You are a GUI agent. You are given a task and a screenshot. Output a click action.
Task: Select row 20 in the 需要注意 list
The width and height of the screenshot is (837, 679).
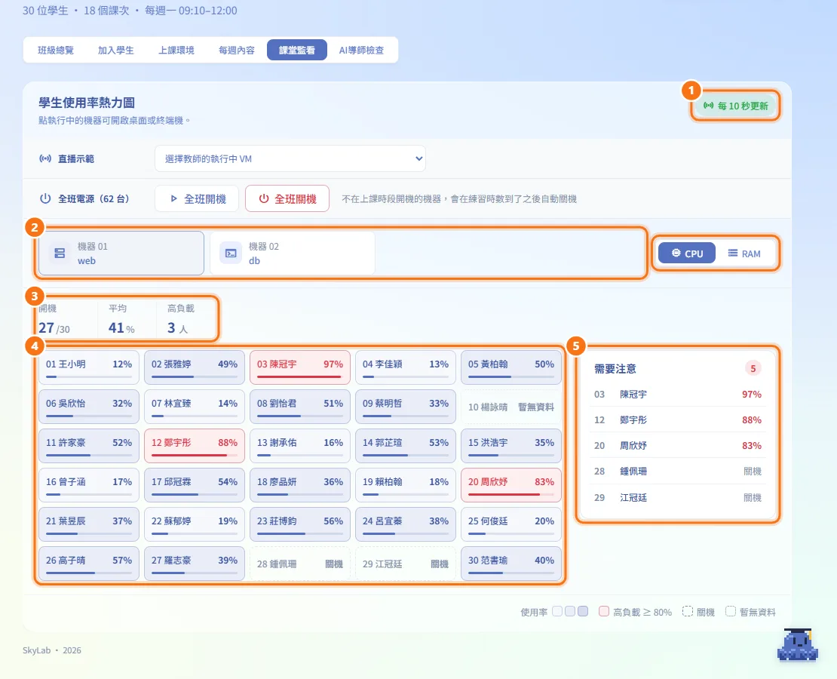(x=677, y=446)
